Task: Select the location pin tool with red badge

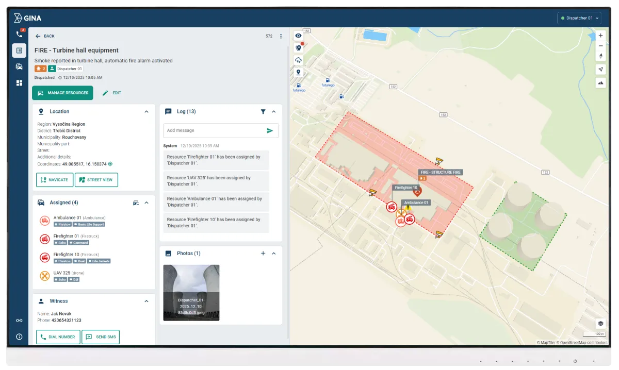Action: click(298, 47)
